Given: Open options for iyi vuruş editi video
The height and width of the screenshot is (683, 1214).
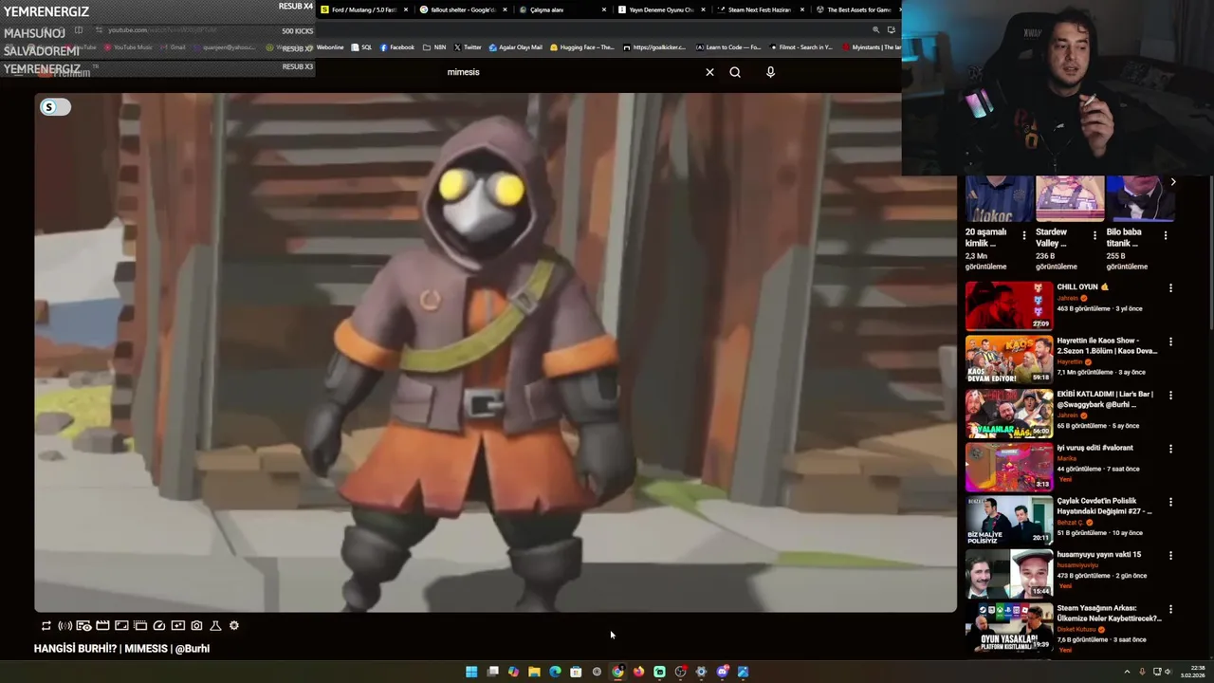Looking at the screenshot, I should coord(1170,449).
